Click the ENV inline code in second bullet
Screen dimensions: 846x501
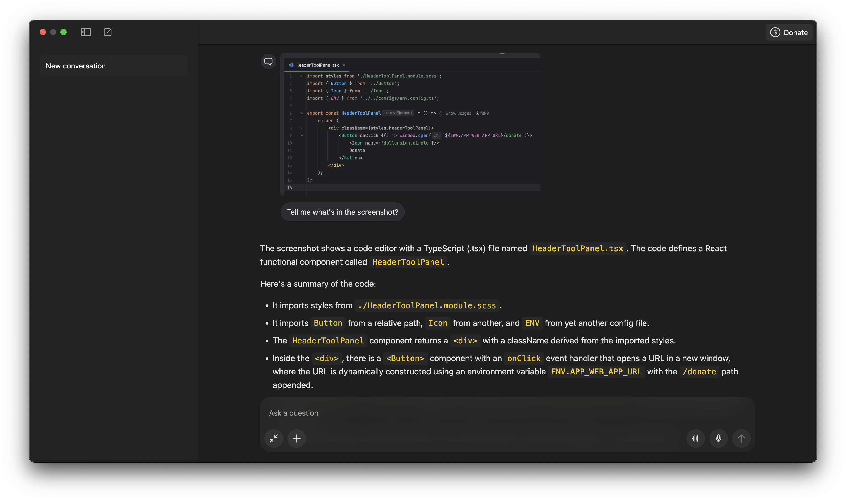(532, 323)
